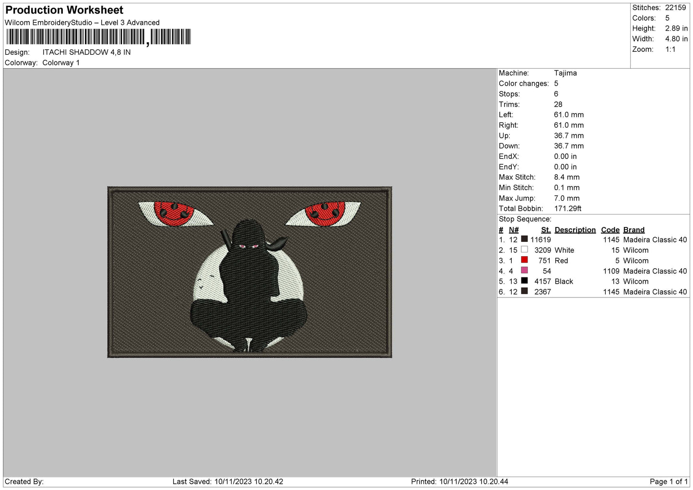Image resolution: width=693 pixels, height=490 pixels.
Task: Click the pink swatch in stop row 4
Action: click(524, 270)
